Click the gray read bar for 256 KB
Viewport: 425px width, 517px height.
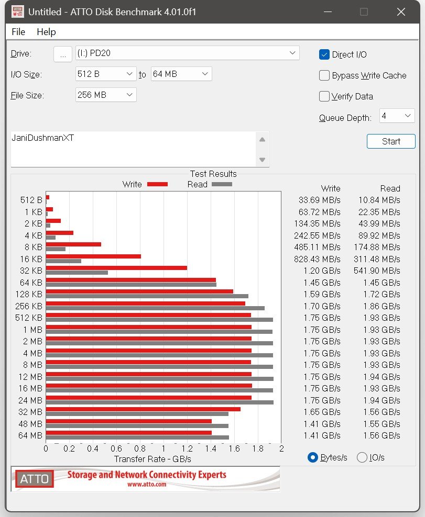click(x=155, y=308)
